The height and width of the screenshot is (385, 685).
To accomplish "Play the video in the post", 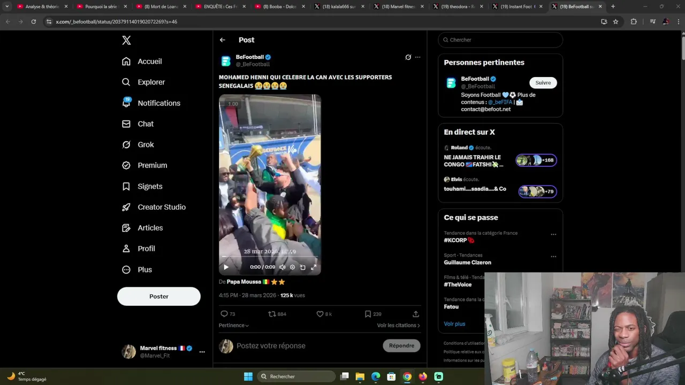I will click(x=226, y=267).
